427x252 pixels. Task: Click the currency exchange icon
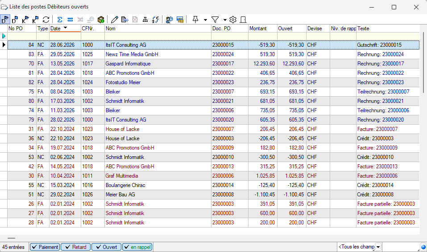click(155, 20)
